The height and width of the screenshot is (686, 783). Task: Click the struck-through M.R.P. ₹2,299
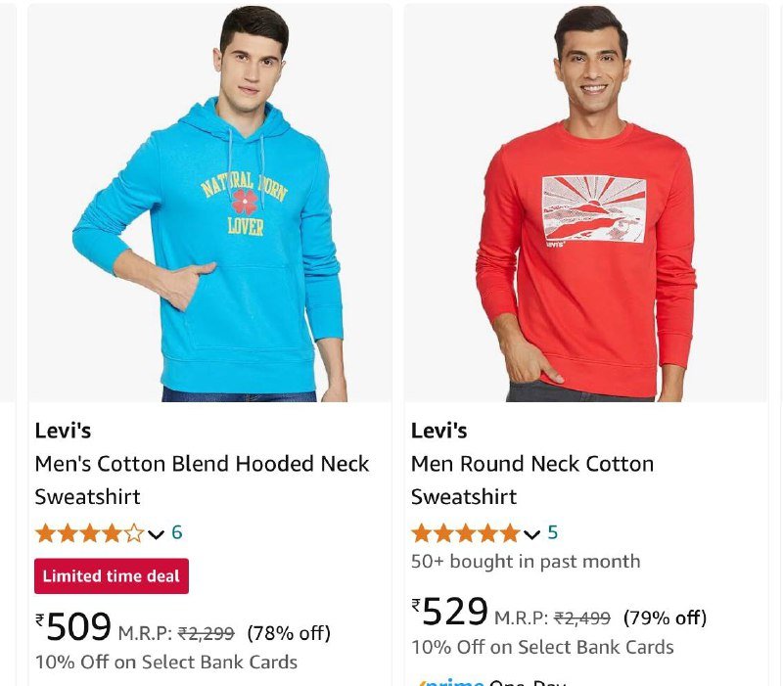click(206, 634)
